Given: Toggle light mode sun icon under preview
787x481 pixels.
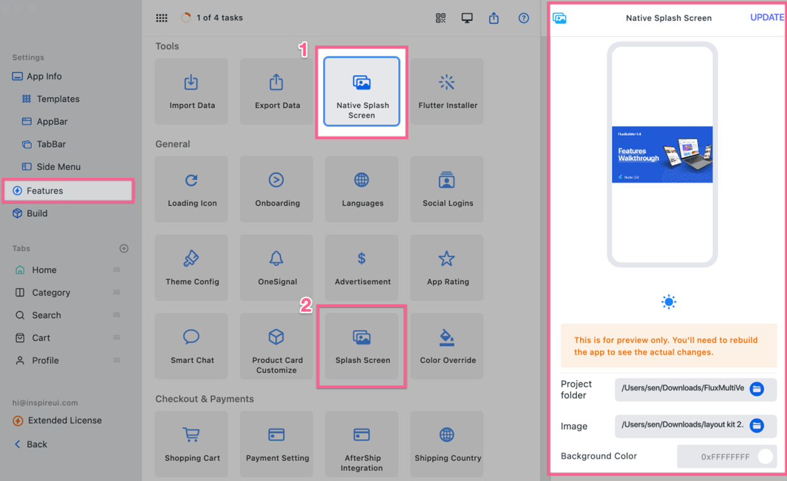Looking at the screenshot, I should coord(668,302).
